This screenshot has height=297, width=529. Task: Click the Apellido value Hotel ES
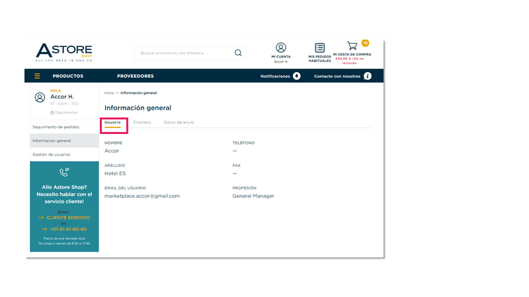(115, 174)
